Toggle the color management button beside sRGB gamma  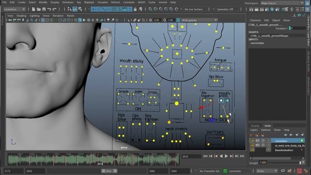coord(178,20)
